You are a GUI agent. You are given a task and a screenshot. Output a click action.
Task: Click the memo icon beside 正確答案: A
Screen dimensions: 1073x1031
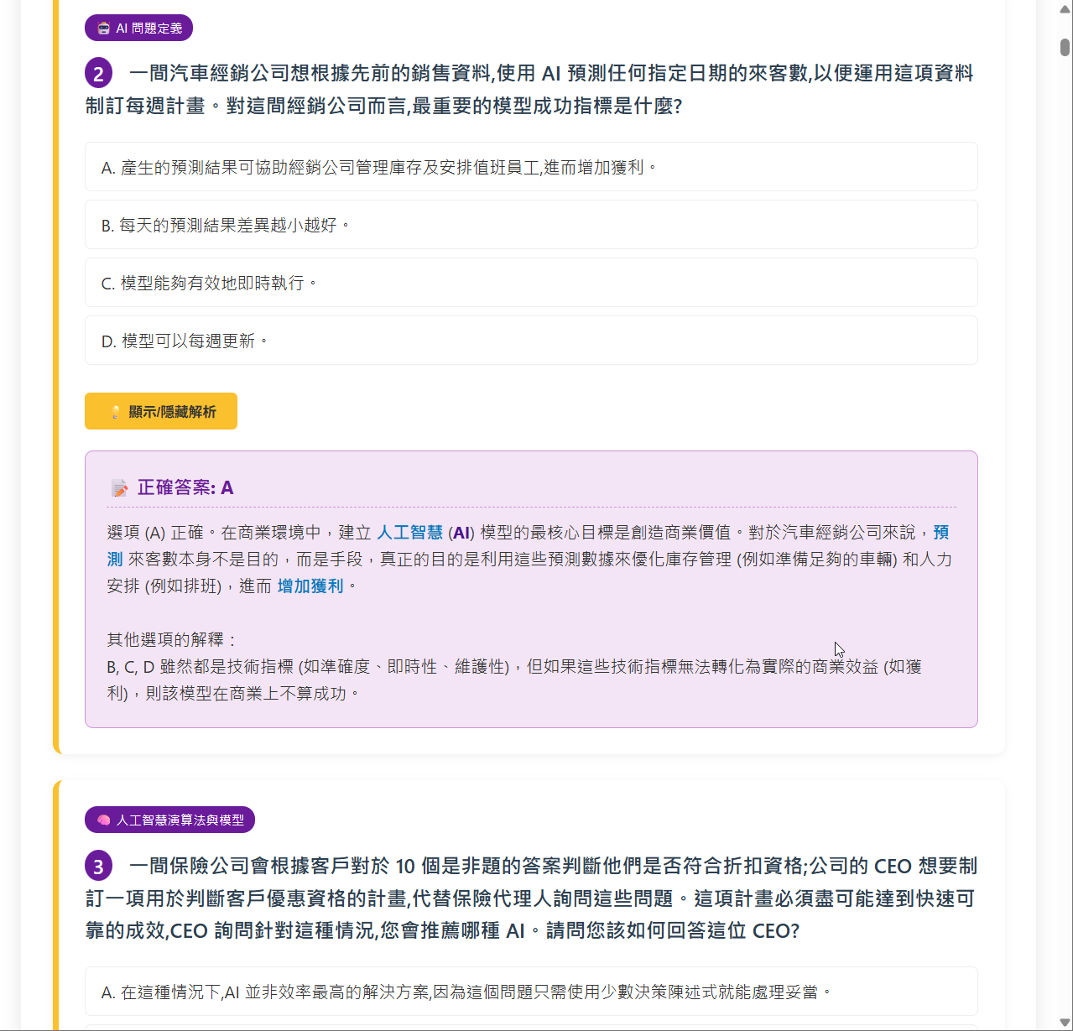point(119,488)
